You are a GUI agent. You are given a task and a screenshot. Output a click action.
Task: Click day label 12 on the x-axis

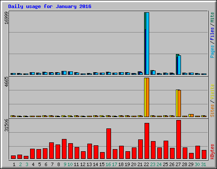83,164
